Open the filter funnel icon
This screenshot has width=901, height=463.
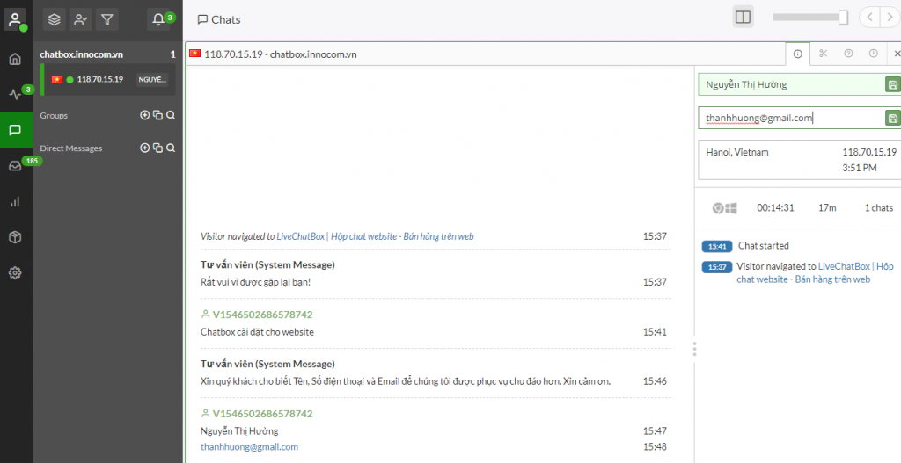106,19
